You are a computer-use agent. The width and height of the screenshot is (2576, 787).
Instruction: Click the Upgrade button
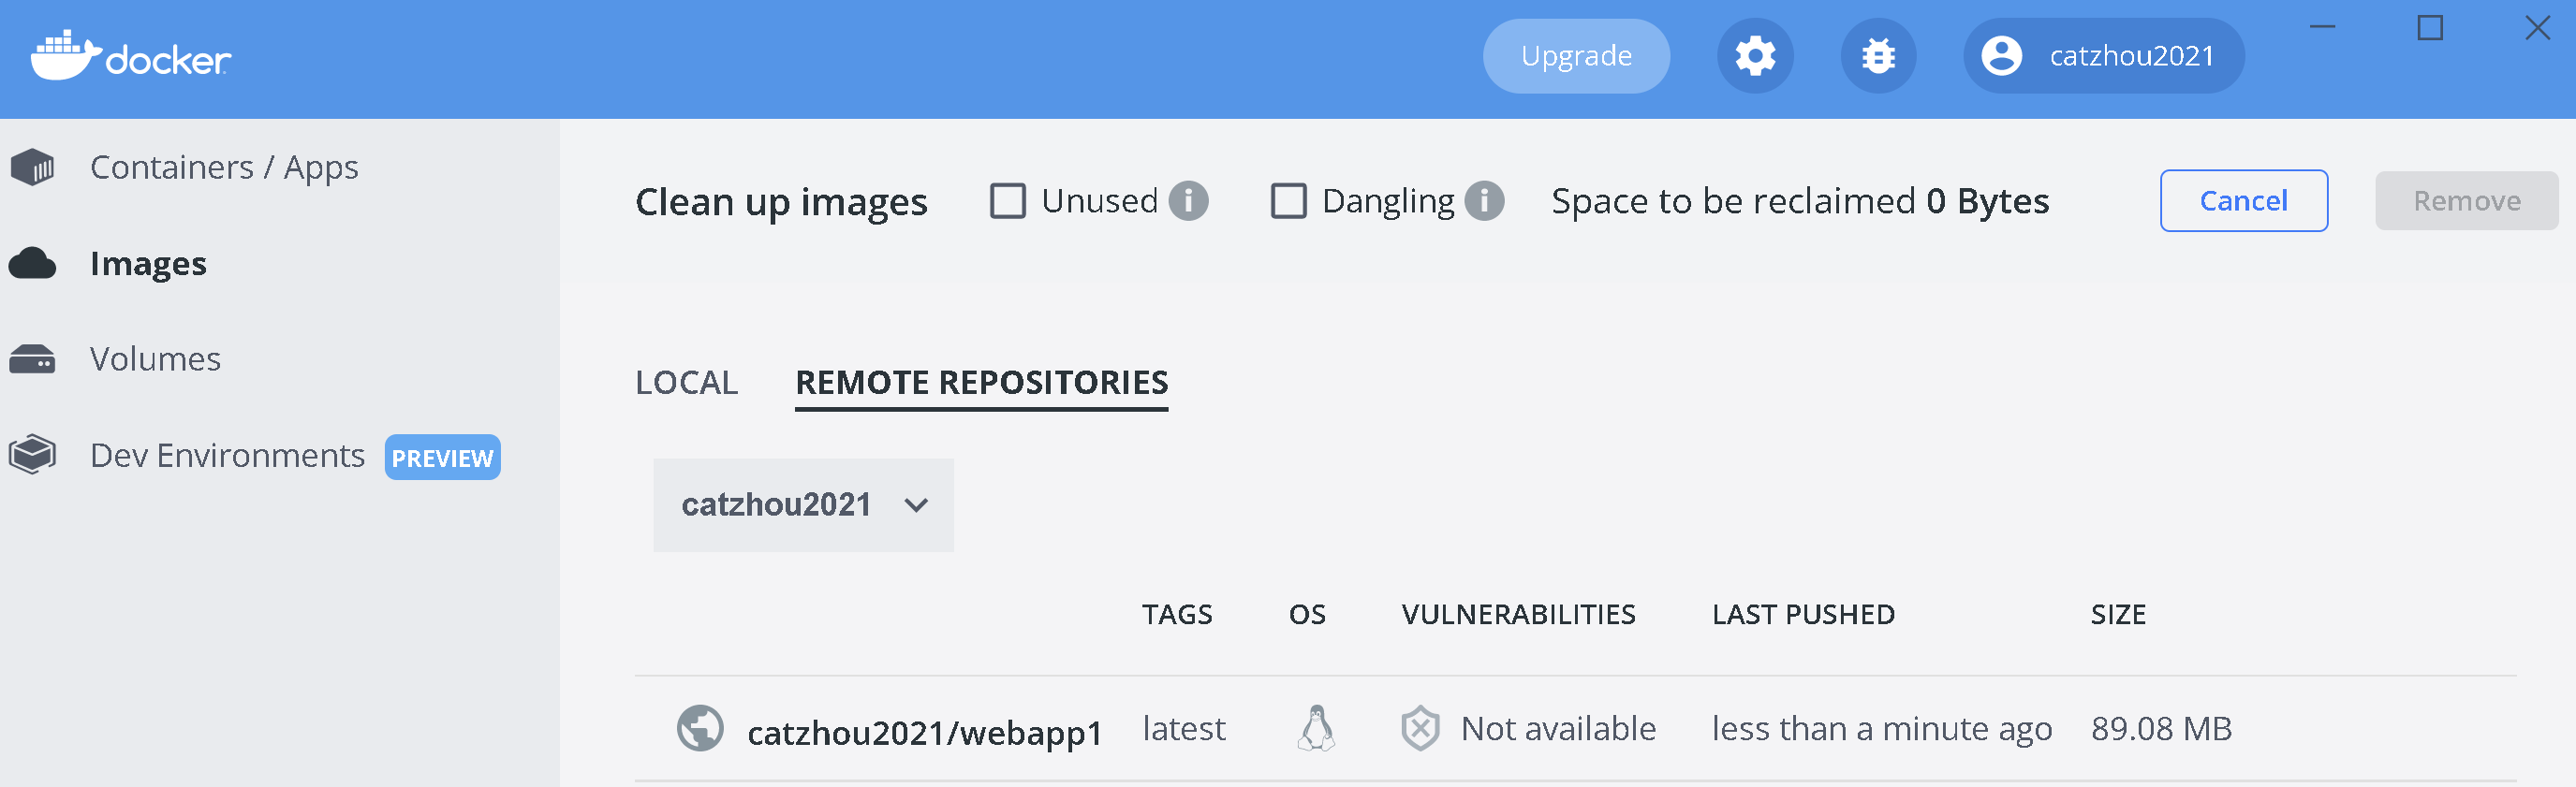coord(1576,56)
